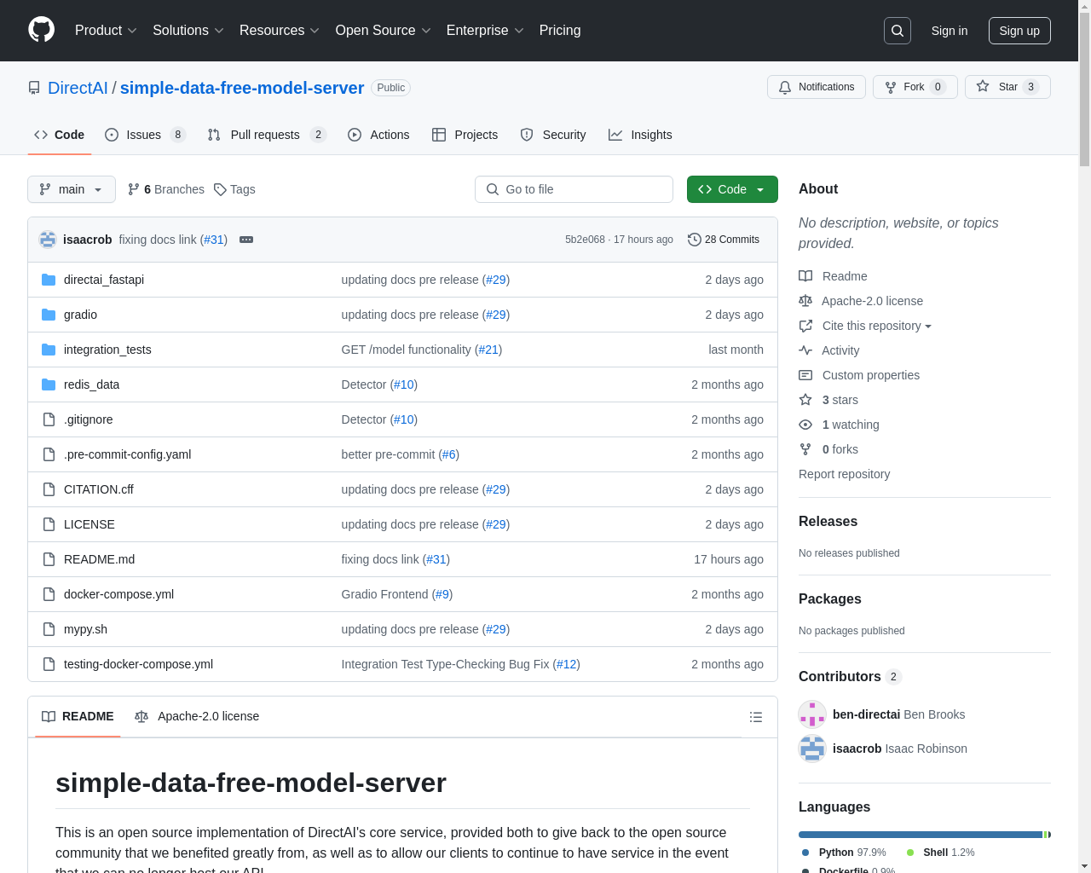The image size is (1091, 873).
Task: Click the Readme book icon in About
Action: pyautogui.click(x=805, y=276)
